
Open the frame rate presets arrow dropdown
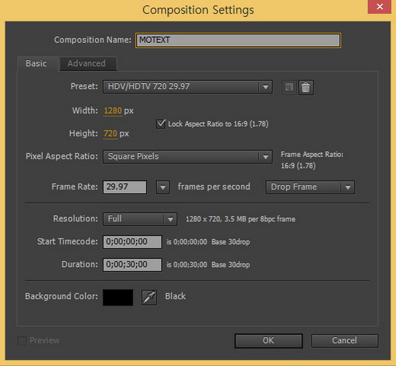163,187
